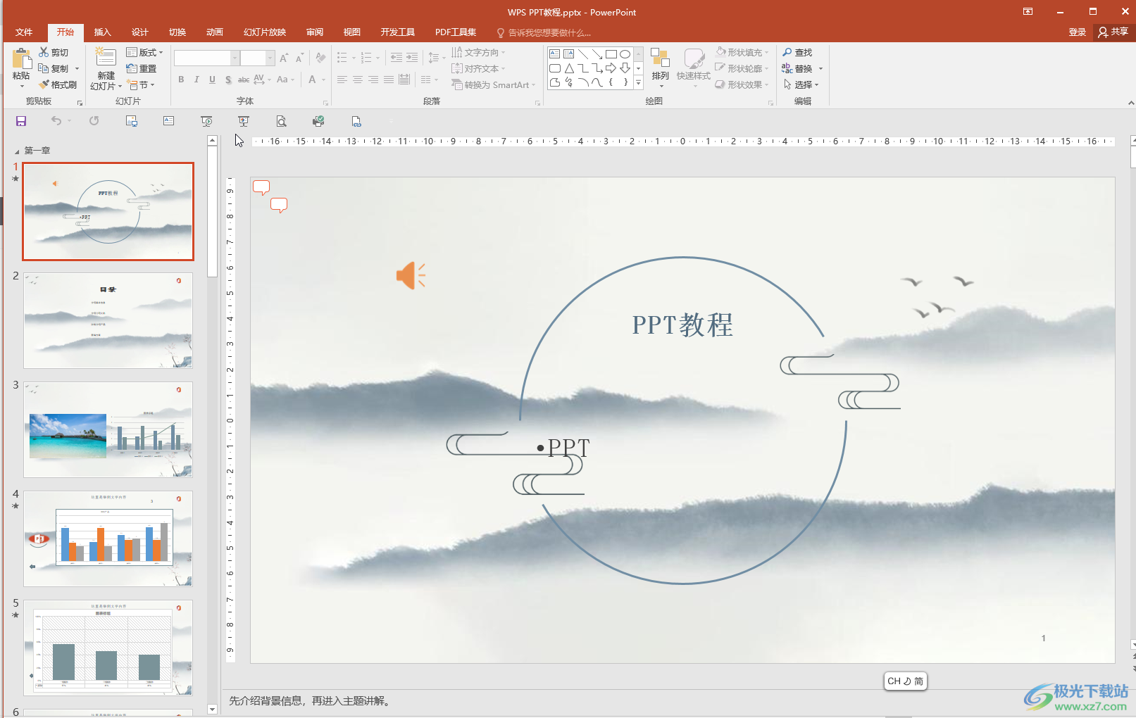Screen dimensions: 1136x718
Task: Select slide 4 thumbnail with bar chart
Action: (108, 538)
